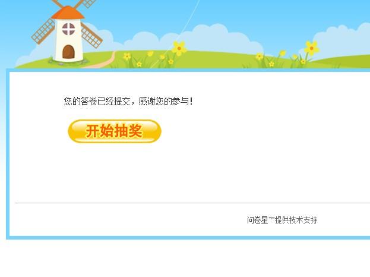Click the windmill's round purple window
This screenshot has height=277, width=370.
click(68, 29)
